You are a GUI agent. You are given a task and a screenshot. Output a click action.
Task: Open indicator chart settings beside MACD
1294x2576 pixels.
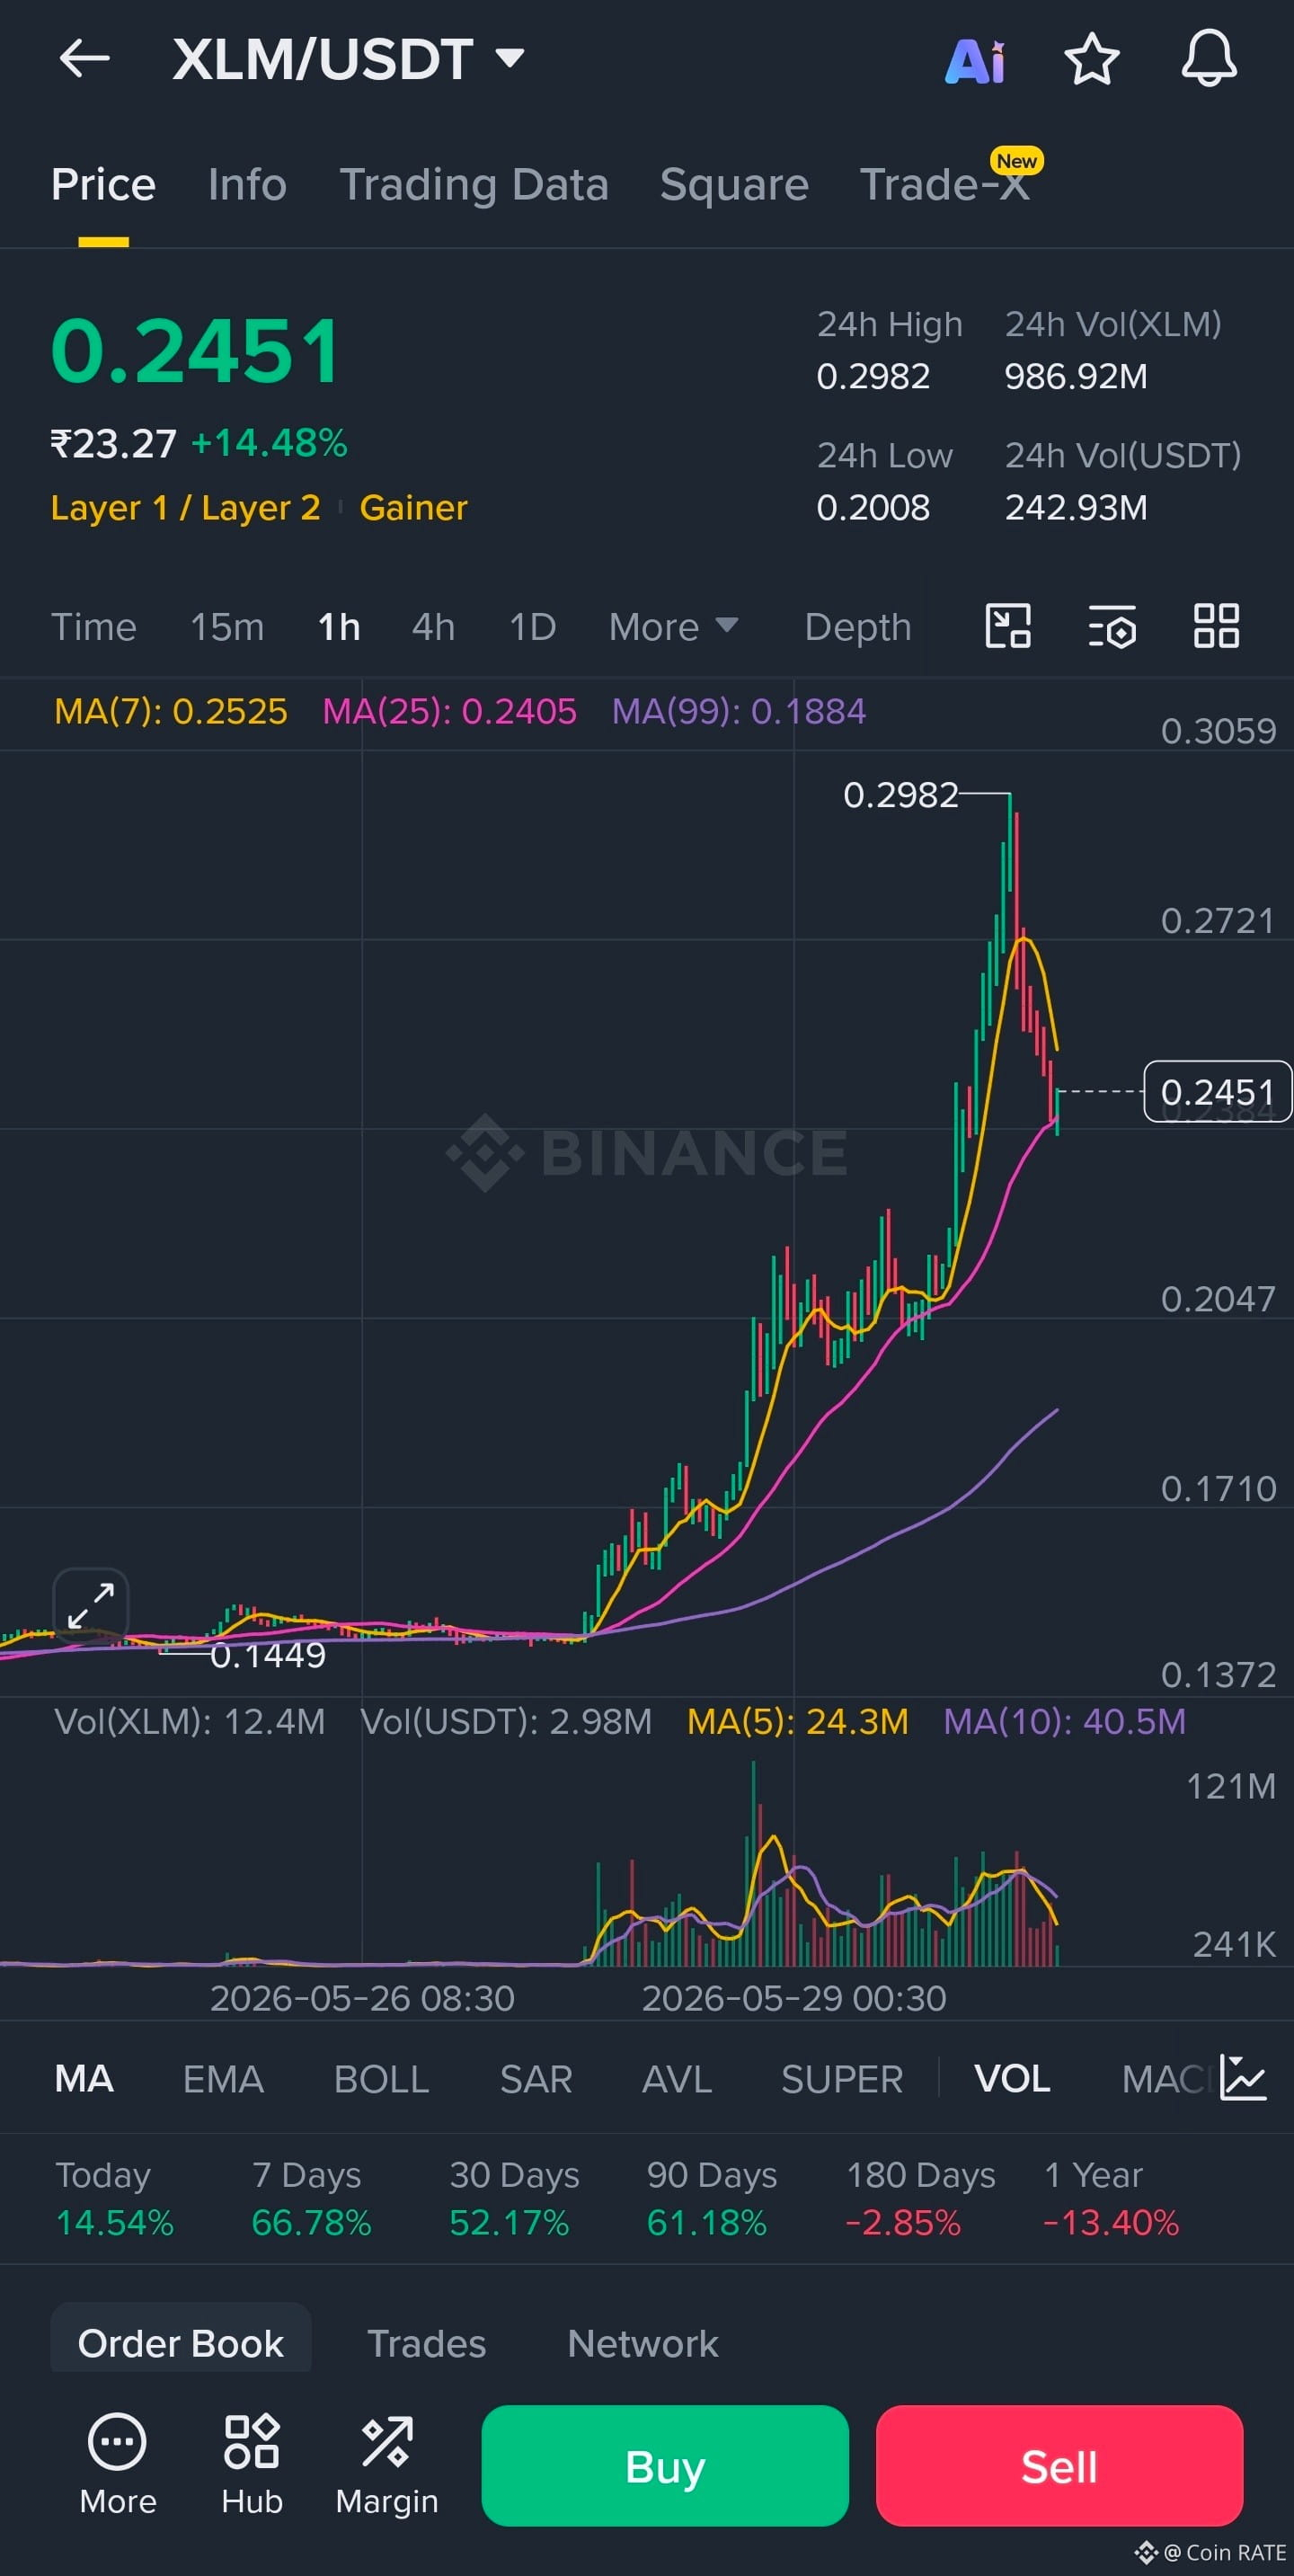(1243, 2078)
